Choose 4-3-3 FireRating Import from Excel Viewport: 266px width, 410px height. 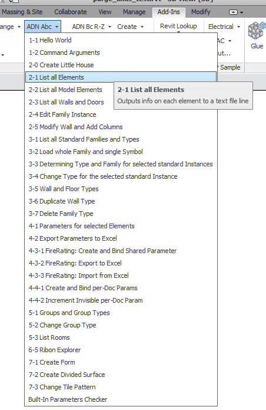tap(121, 275)
